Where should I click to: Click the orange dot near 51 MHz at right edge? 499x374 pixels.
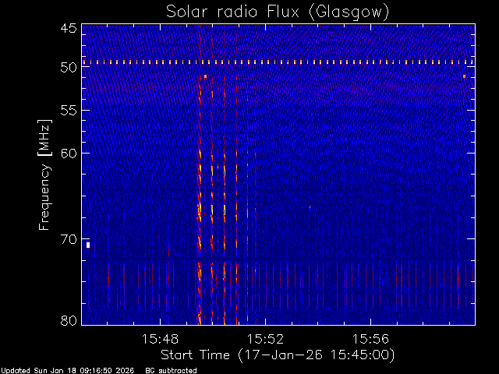tap(465, 76)
